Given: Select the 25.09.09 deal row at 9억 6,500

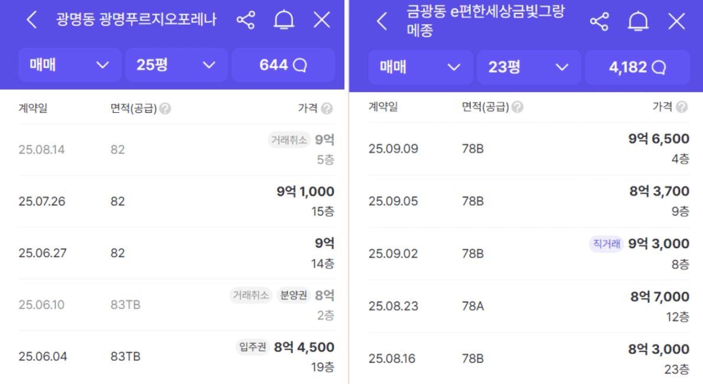Looking at the screenshot, I should 528,149.
